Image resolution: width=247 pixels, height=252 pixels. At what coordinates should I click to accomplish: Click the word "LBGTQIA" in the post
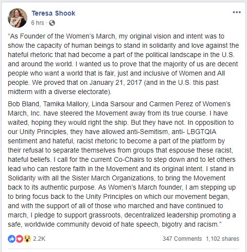(x=201, y=132)
